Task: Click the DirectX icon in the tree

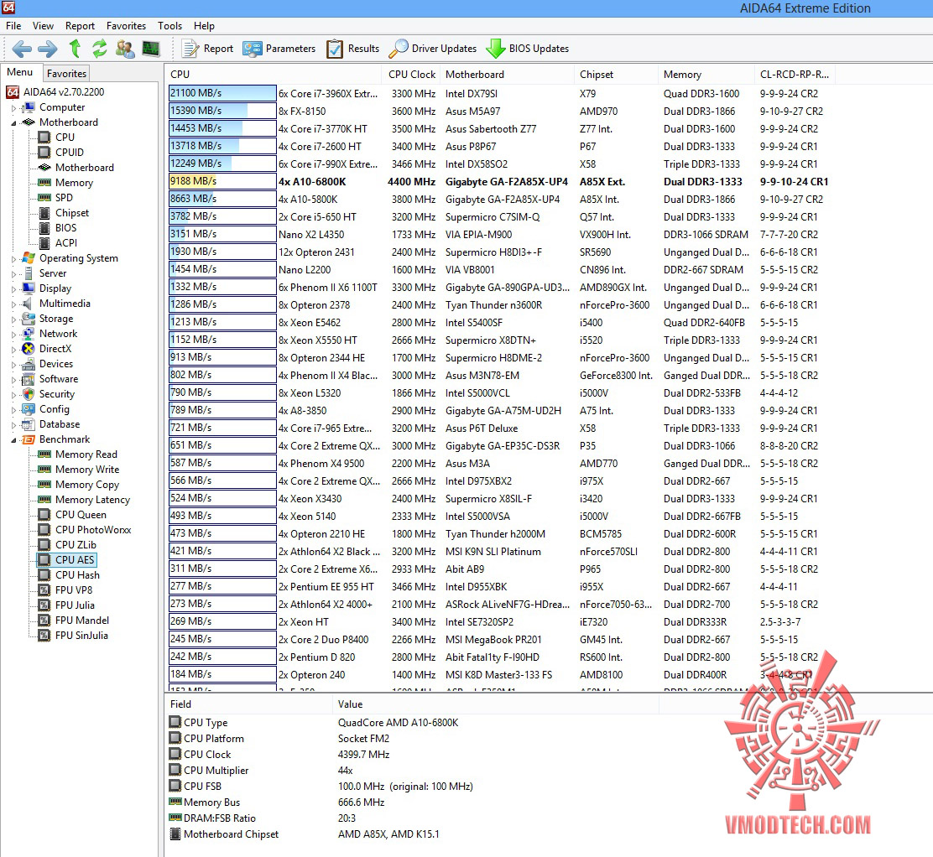Action: click(x=29, y=349)
